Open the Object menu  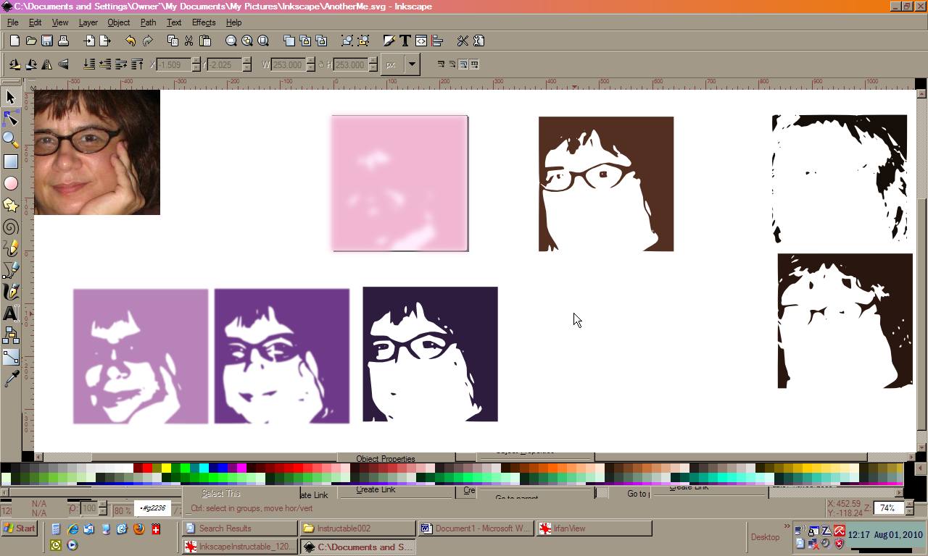pyautogui.click(x=118, y=22)
